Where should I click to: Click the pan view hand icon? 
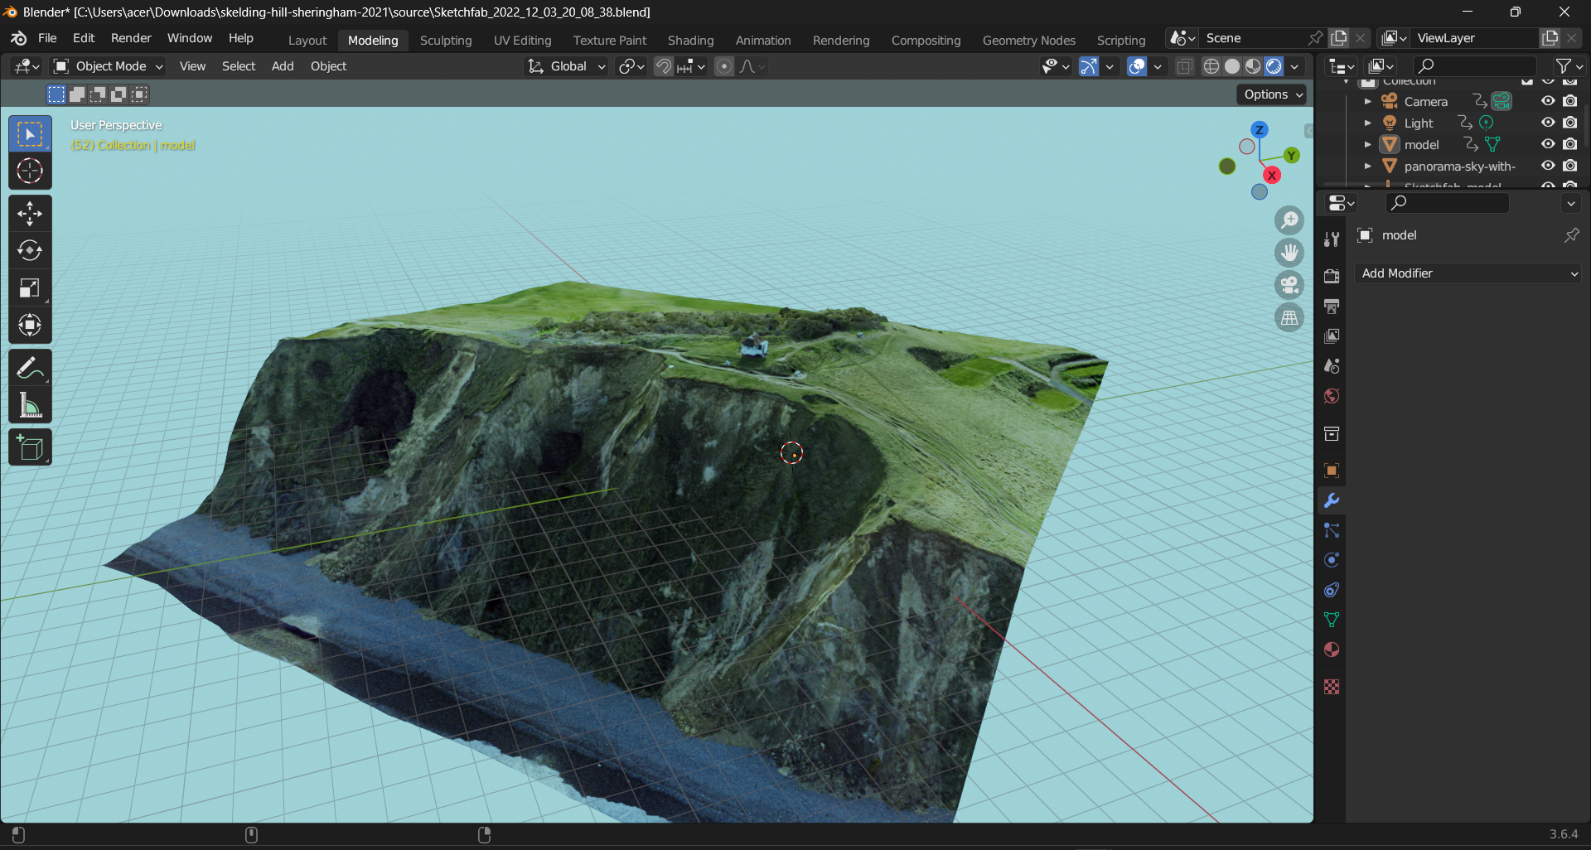[1289, 253]
